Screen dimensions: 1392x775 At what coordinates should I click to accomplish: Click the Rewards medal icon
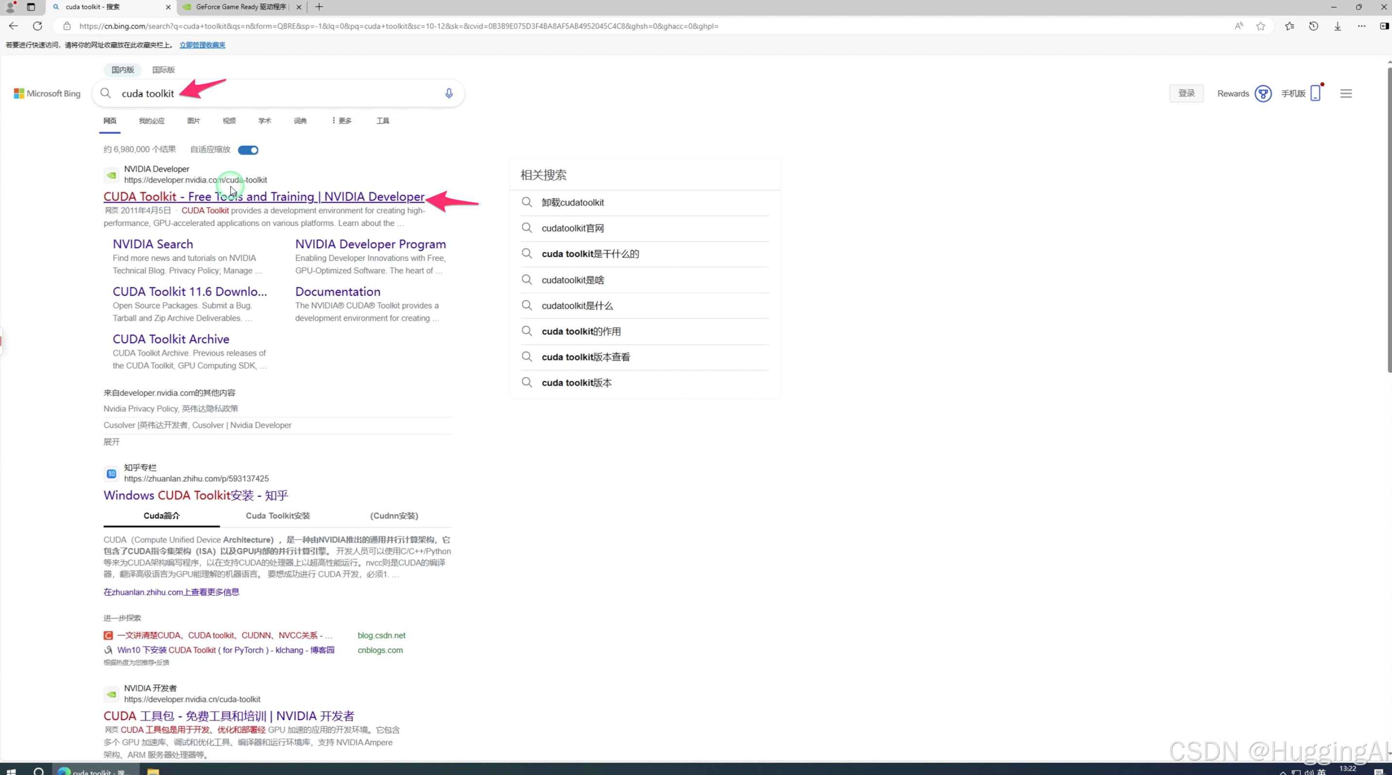tap(1262, 93)
